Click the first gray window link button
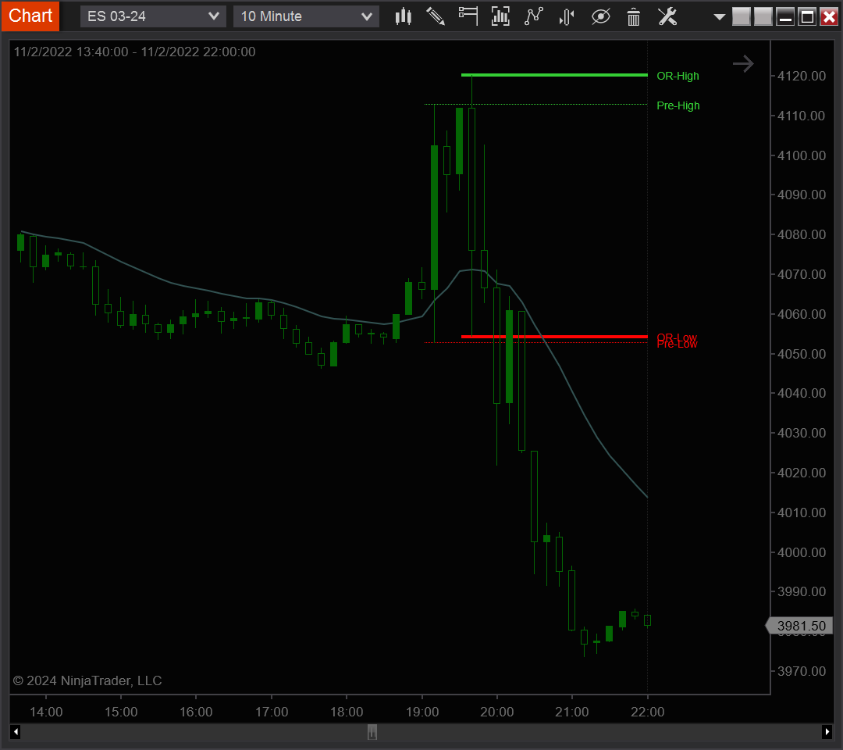 click(x=742, y=16)
